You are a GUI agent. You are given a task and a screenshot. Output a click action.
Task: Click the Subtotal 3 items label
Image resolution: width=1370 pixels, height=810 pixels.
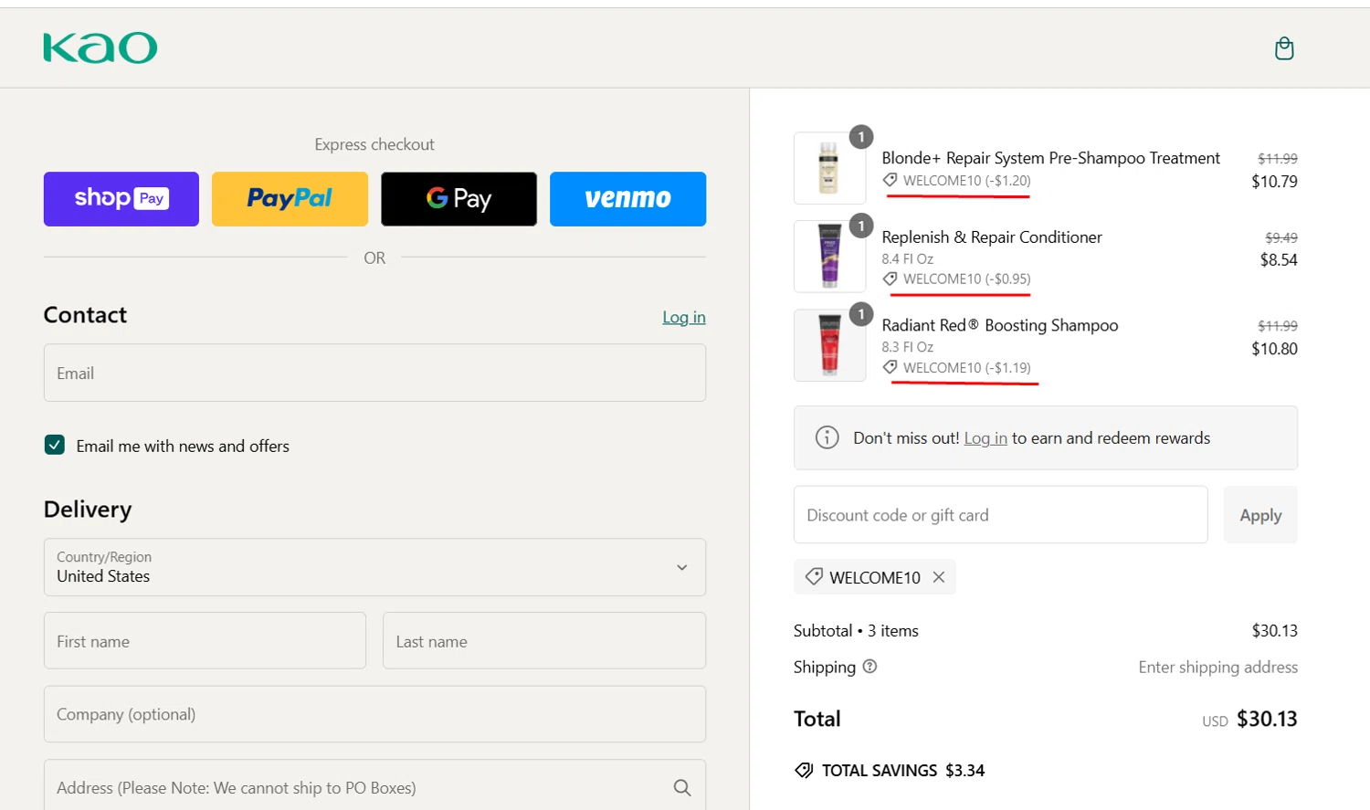(856, 630)
